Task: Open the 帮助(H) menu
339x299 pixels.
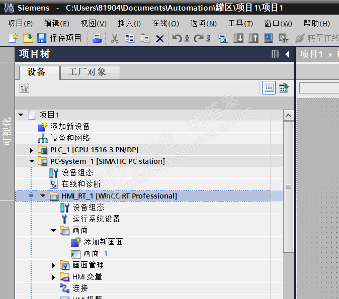Action: [316, 23]
